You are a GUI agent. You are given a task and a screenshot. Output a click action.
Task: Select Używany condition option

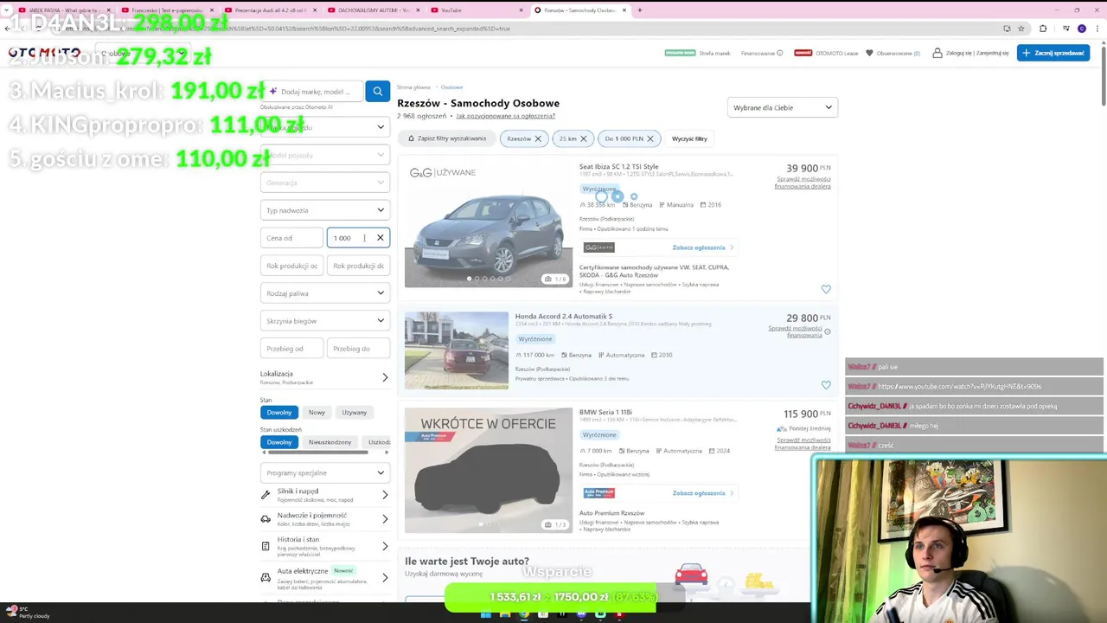[355, 413]
